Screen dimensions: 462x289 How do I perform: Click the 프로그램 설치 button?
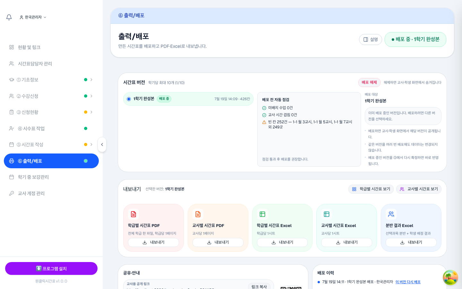tap(51, 268)
